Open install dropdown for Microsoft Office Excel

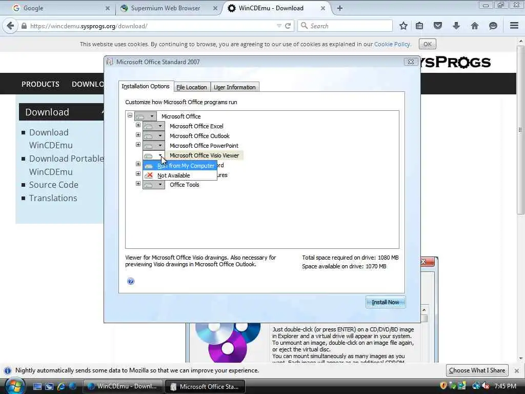coord(154,126)
